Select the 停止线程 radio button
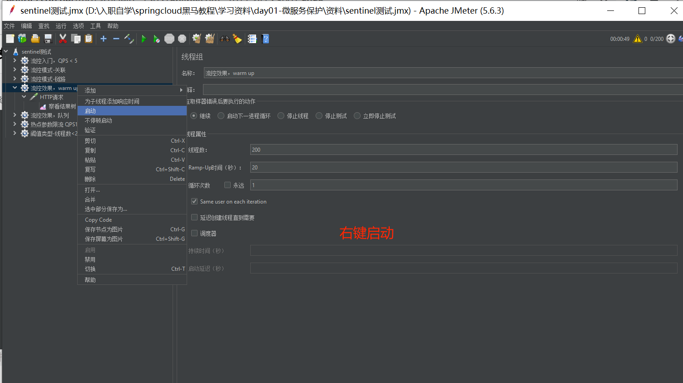Image resolution: width=683 pixels, height=383 pixels. 281,116
